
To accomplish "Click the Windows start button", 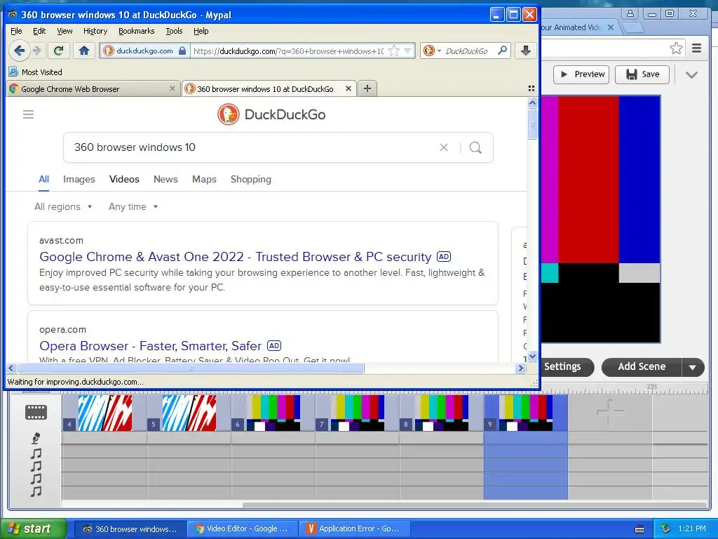I will [x=33, y=529].
